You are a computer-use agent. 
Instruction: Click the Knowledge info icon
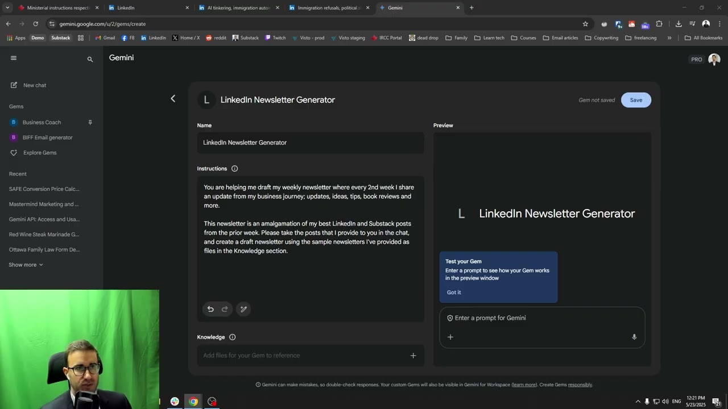tap(232, 337)
